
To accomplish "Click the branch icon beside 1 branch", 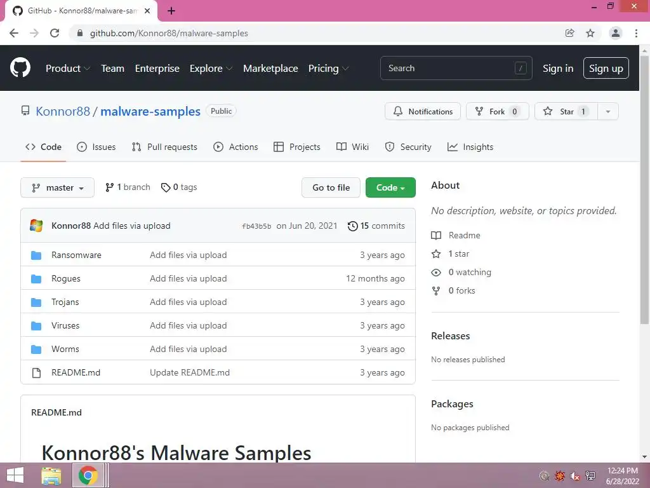I will coord(109,187).
